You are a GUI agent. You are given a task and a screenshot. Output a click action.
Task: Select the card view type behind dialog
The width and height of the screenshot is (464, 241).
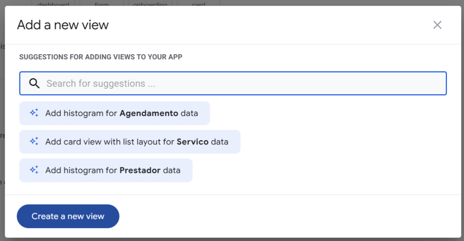point(198,4)
